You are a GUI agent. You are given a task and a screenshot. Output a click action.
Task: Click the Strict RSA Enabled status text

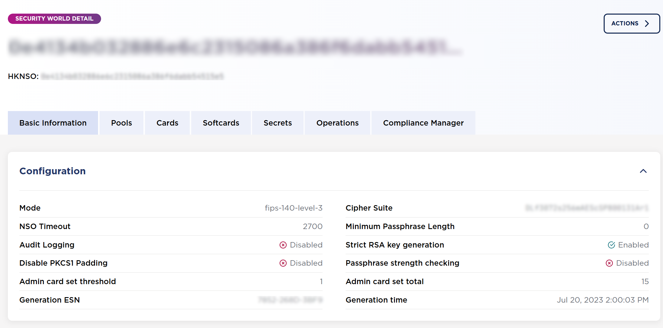tap(633, 245)
